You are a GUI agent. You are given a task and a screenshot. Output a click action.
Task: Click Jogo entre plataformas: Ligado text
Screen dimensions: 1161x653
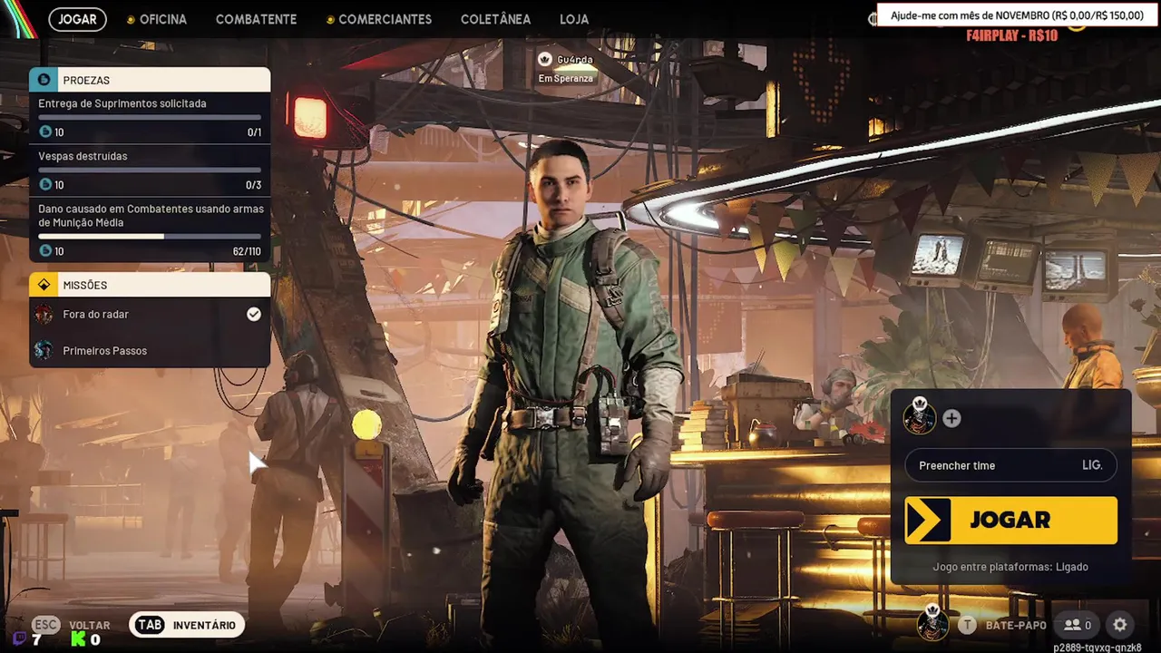click(1010, 567)
